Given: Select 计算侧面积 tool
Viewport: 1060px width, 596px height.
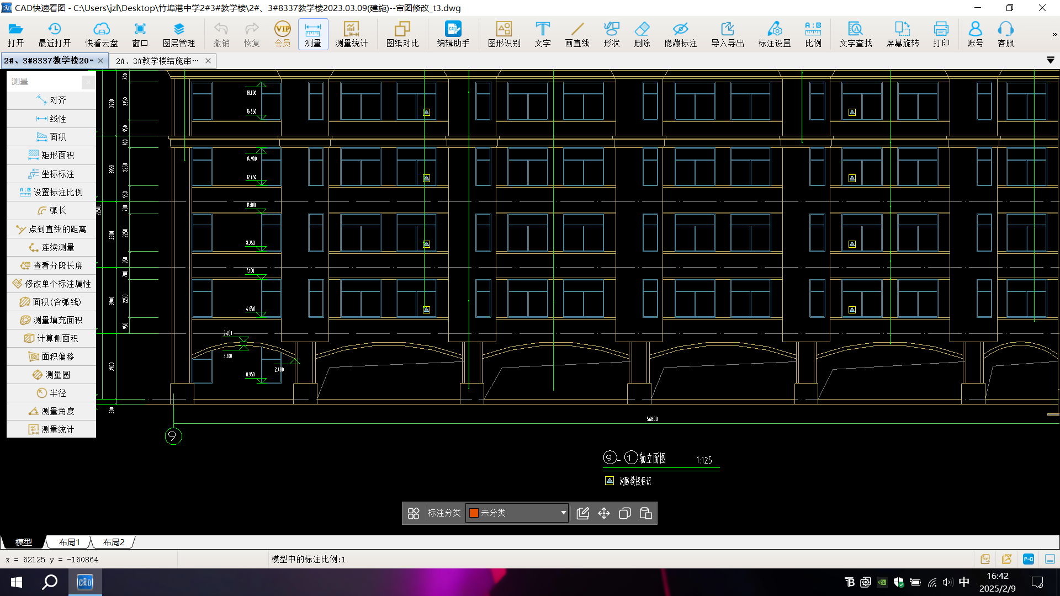Looking at the screenshot, I should (x=51, y=338).
